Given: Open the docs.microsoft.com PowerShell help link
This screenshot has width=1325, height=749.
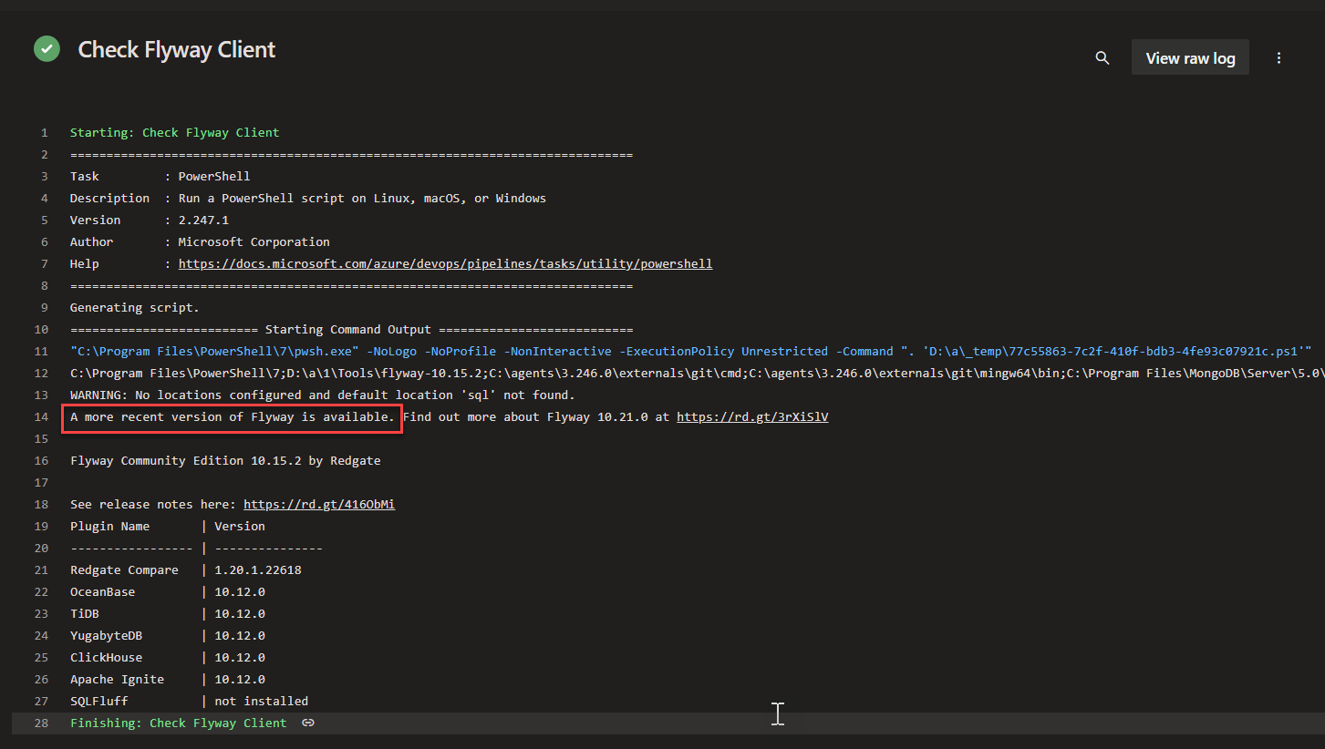Looking at the screenshot, I should pos(445,263).
